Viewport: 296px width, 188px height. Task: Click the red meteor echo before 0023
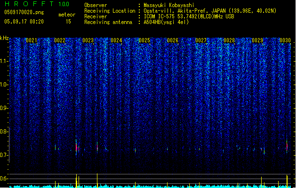76,147
